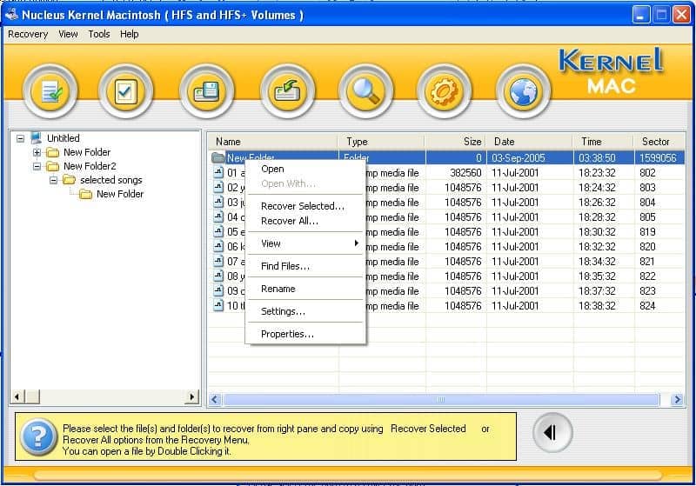696x486 pixels.
Task: Choose Properties... in context menu
Action: [306, 334]
